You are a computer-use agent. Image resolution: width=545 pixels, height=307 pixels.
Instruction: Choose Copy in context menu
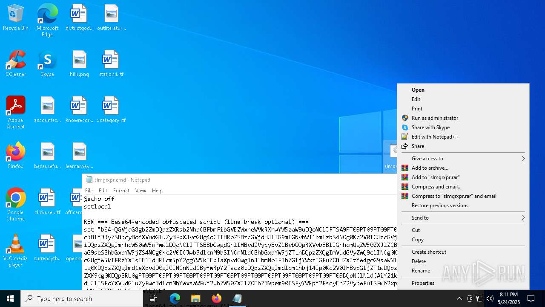coord(463,240)
